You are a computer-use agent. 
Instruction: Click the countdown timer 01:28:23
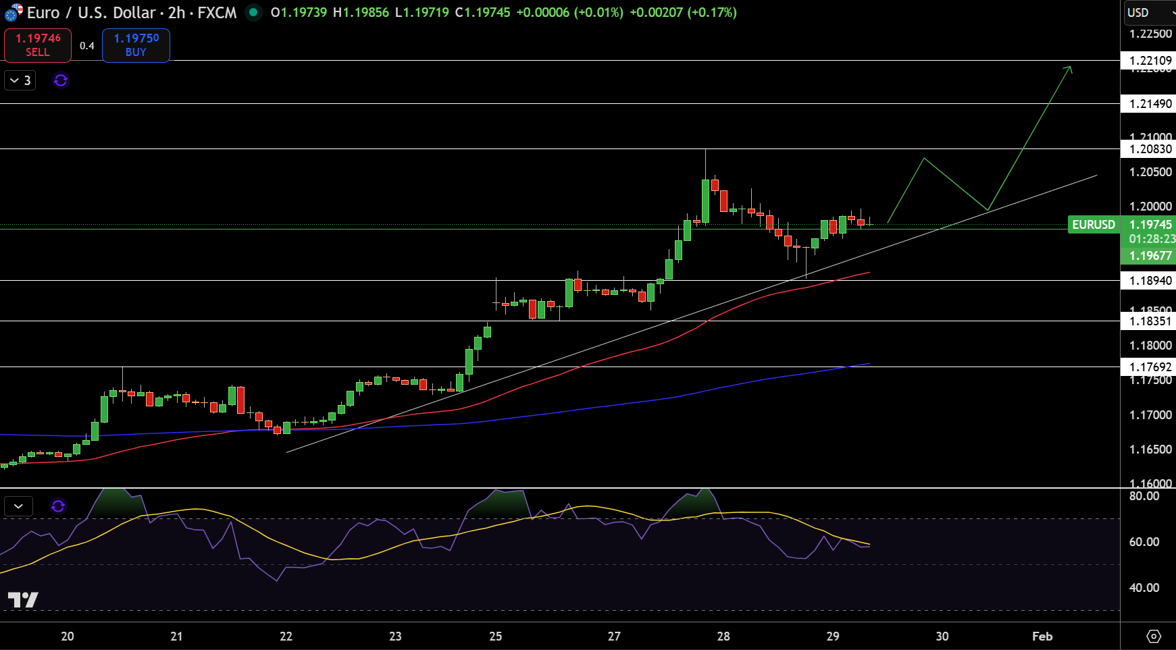point(1151,239)
